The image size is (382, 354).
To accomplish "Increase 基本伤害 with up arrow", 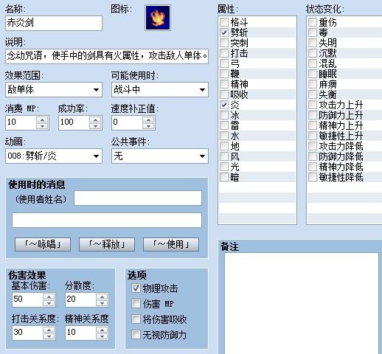I will coord(49,296).
